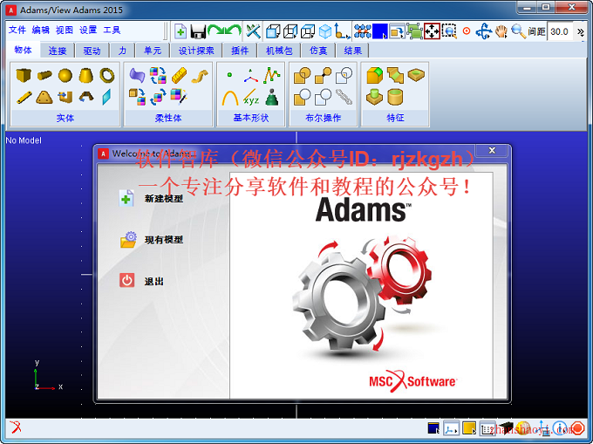Select the triangular plate solid tool
The width and height of the screenshot is (593, 444).
tap(44, 97)
